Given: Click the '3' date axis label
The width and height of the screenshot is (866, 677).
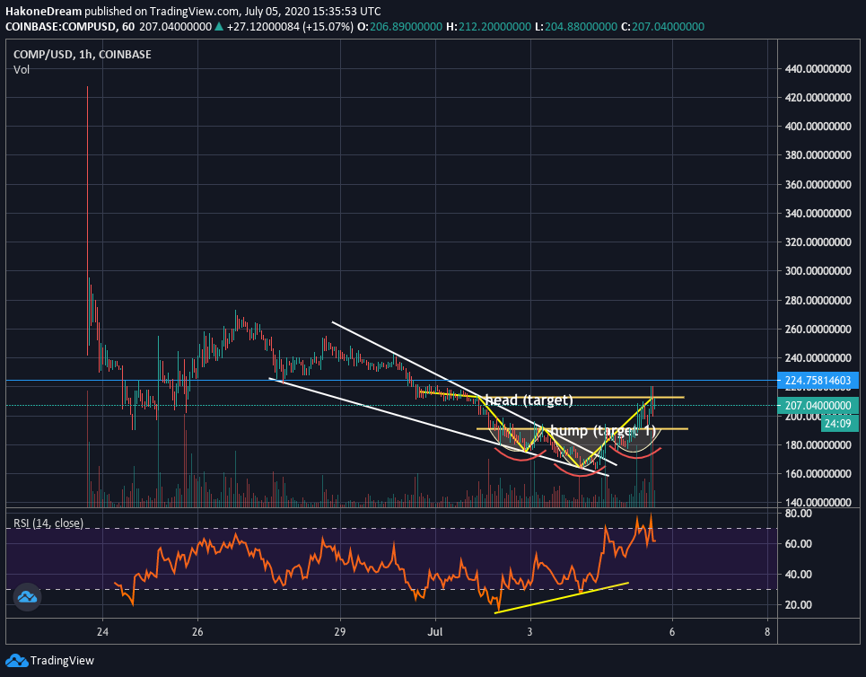Looking at the screenshot, I should (x=529, y=632).
